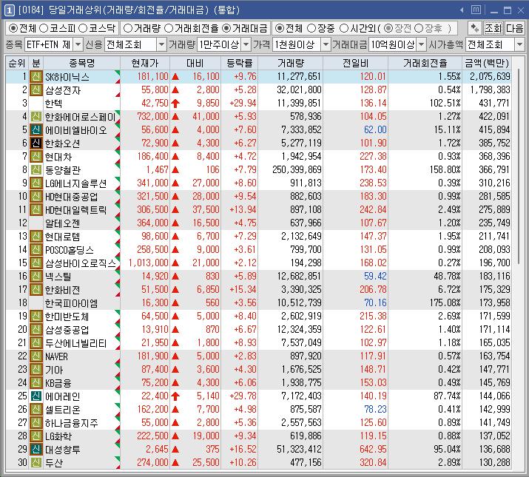Click the teal 신 badge of 에이비엘바이오
This screenshot has width=529, height=477.
[36, 130]
